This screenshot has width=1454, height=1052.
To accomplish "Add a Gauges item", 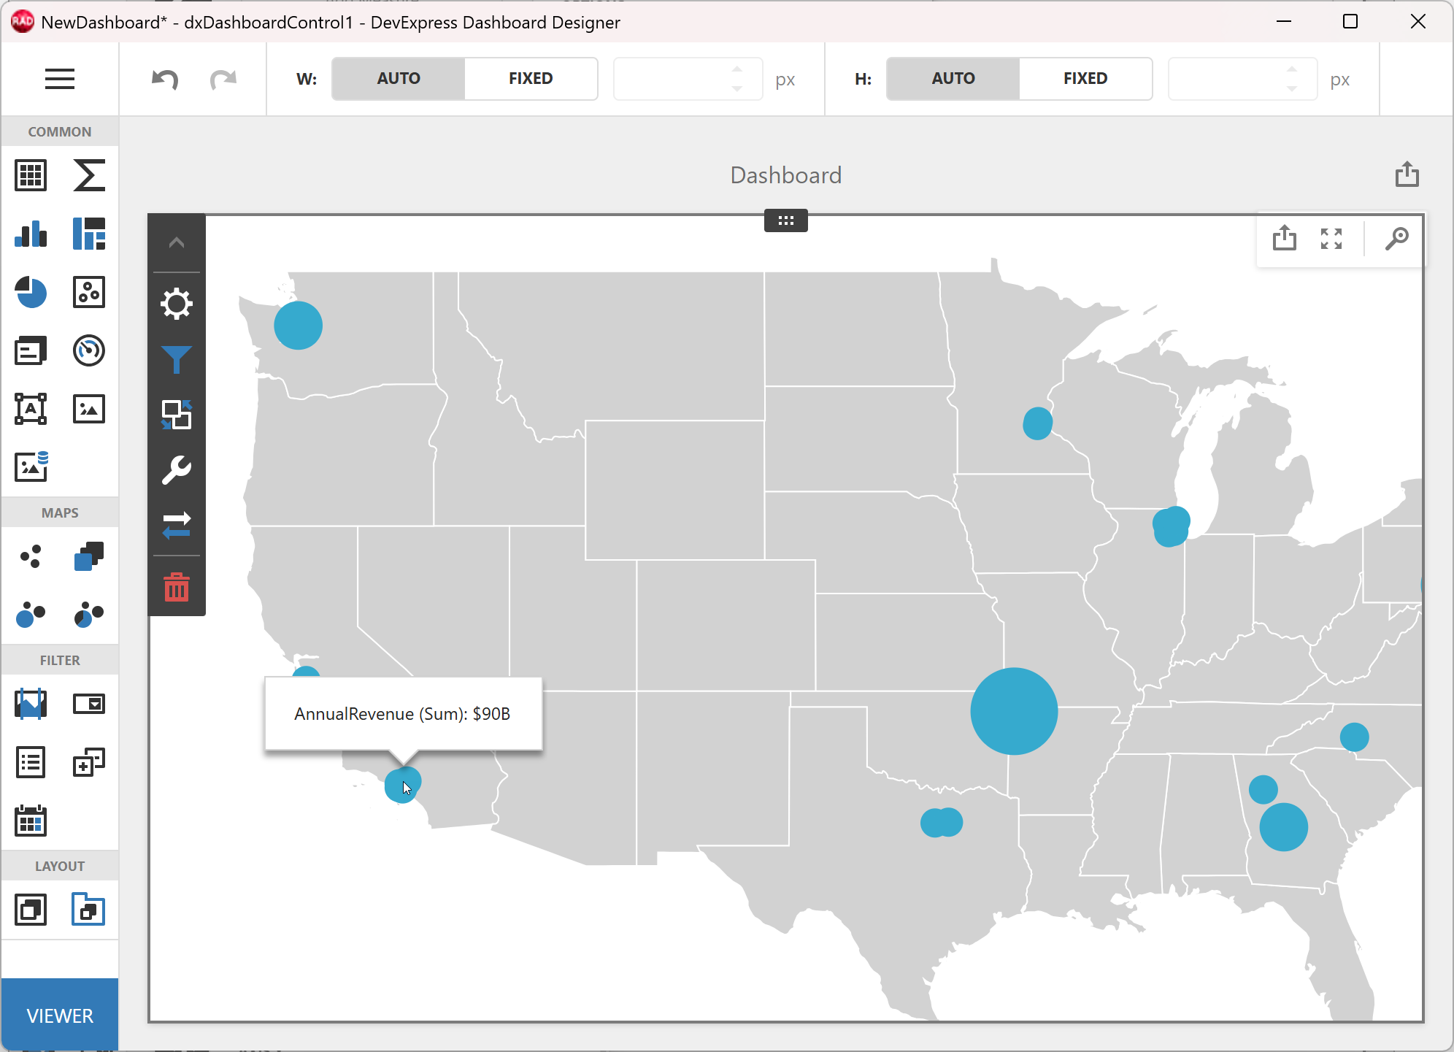I will click(x=89, y=350).
